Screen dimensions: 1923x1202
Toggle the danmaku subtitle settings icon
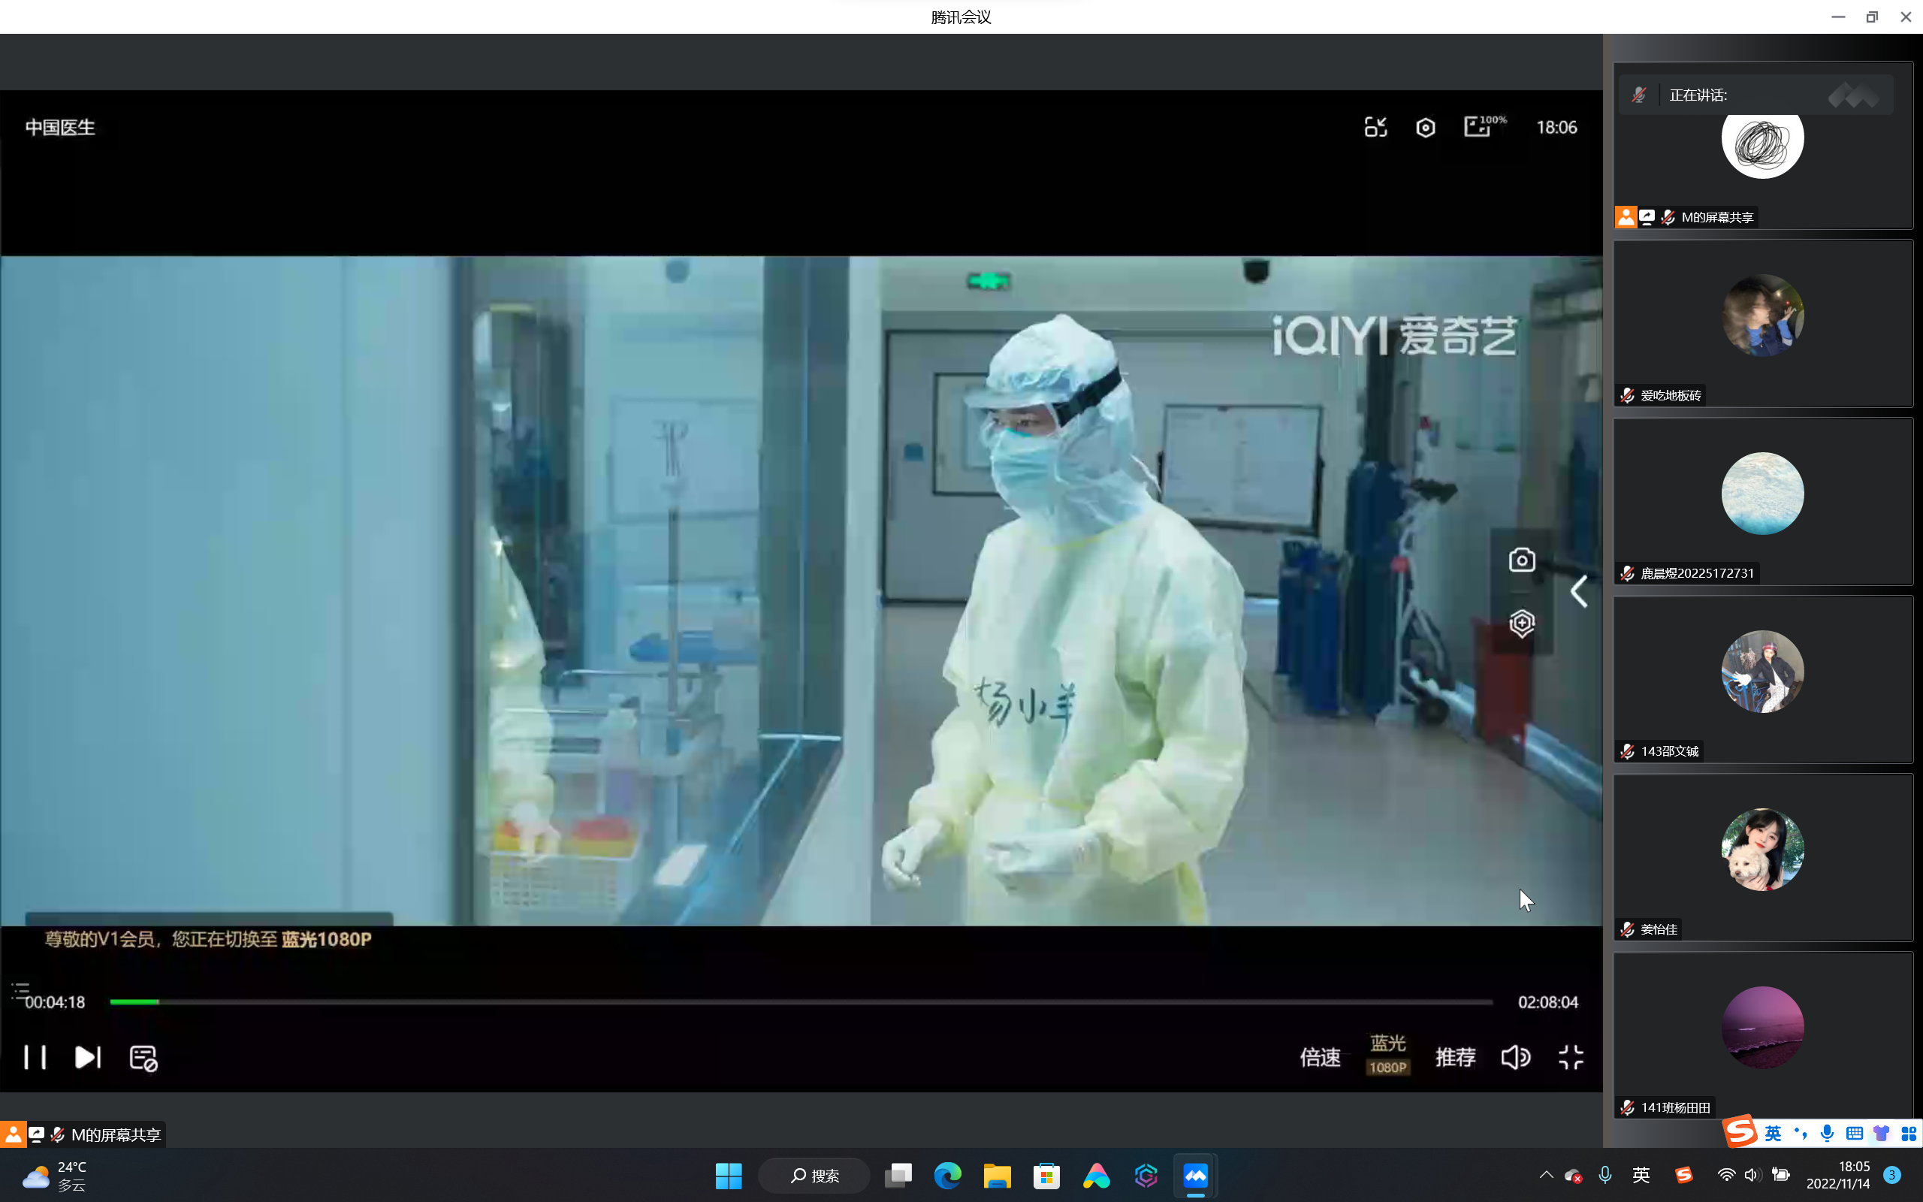[x=143, y=1057]
